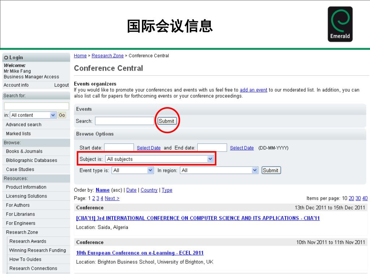
Task: Open the All content dropdown
Action: click(x=33, y=115)
